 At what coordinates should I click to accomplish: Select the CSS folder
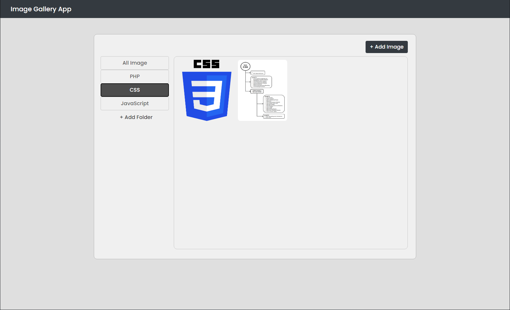coord(135,90)
